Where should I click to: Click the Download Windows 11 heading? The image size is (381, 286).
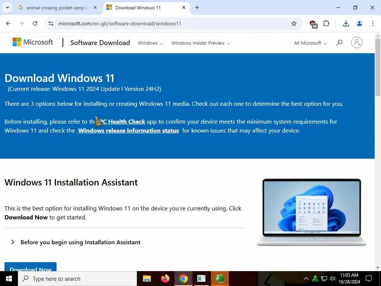coord(60,78)
